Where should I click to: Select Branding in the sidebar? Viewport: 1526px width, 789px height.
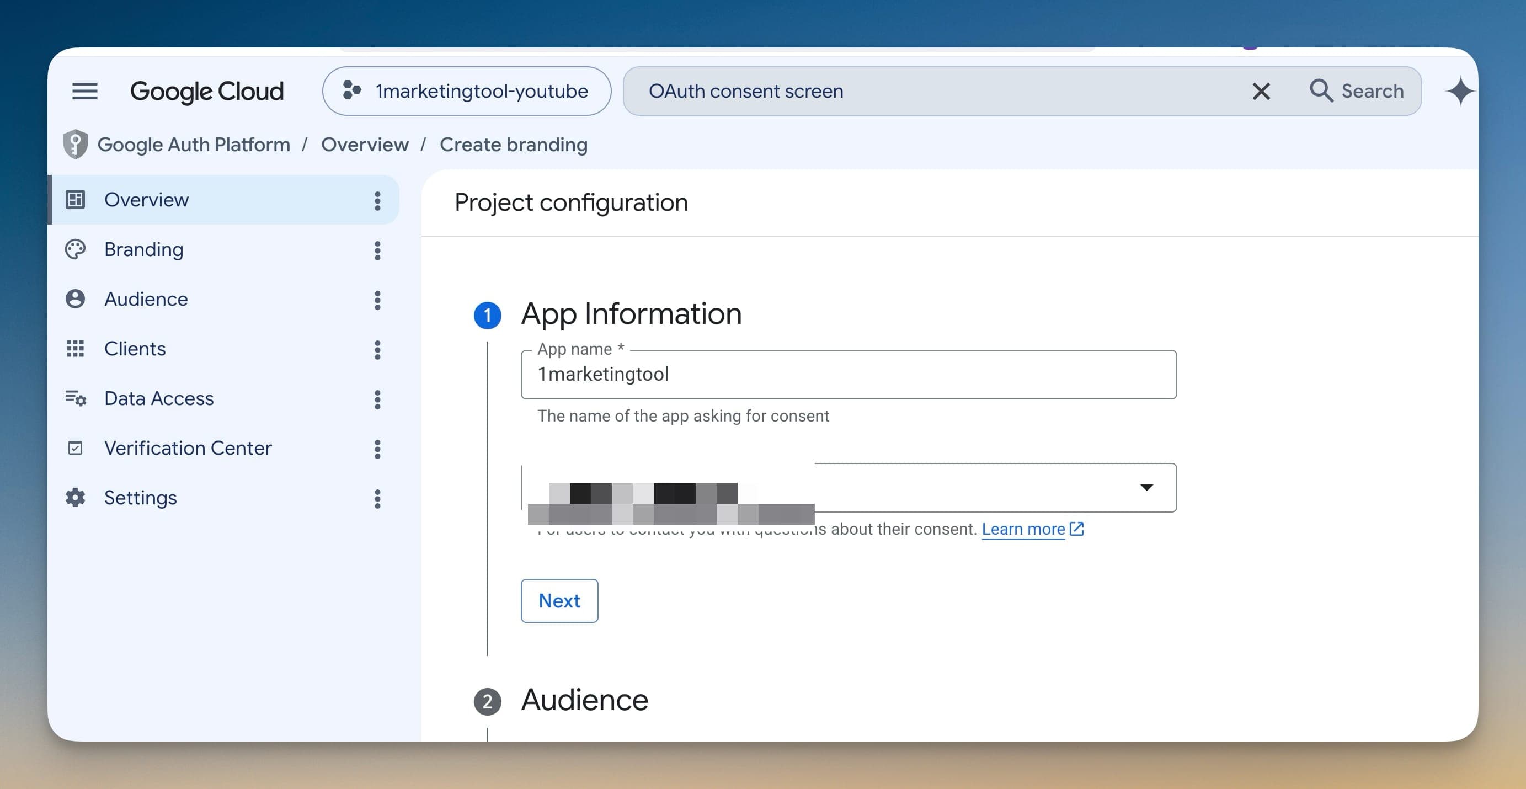click(x=224, y=249)
